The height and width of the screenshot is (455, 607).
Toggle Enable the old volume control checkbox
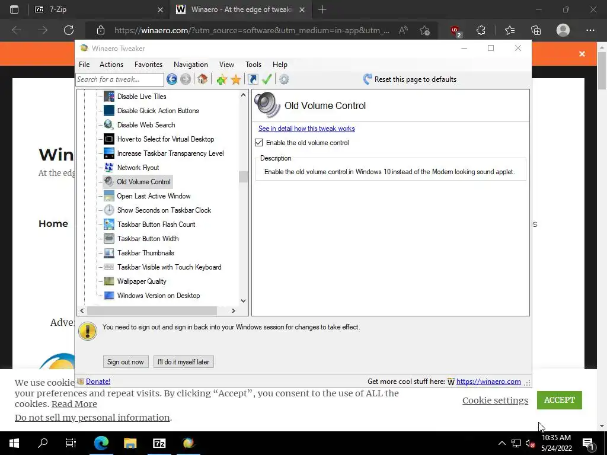click(x=258, y=143)
